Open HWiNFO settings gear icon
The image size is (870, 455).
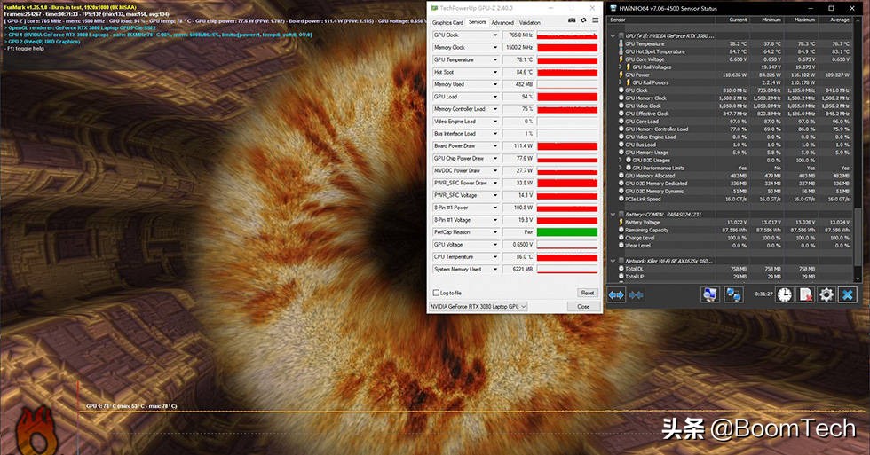click(x=826, y=294)
